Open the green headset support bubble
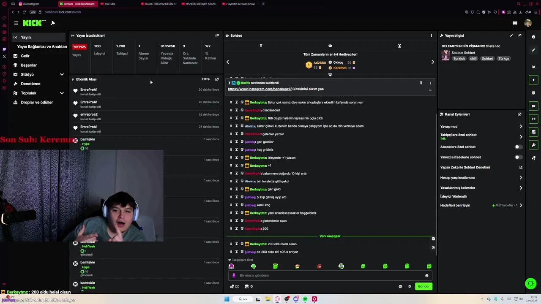541x304 pixels. pos(530,283)
